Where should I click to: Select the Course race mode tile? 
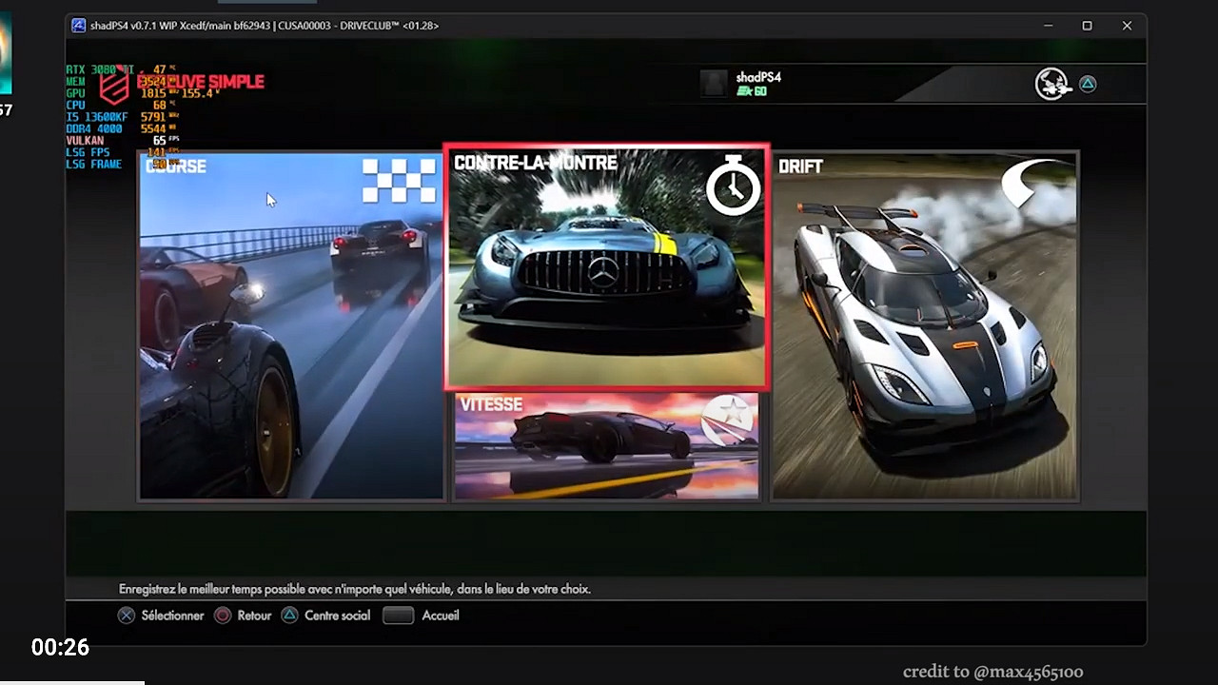click(x=291, y=328)
